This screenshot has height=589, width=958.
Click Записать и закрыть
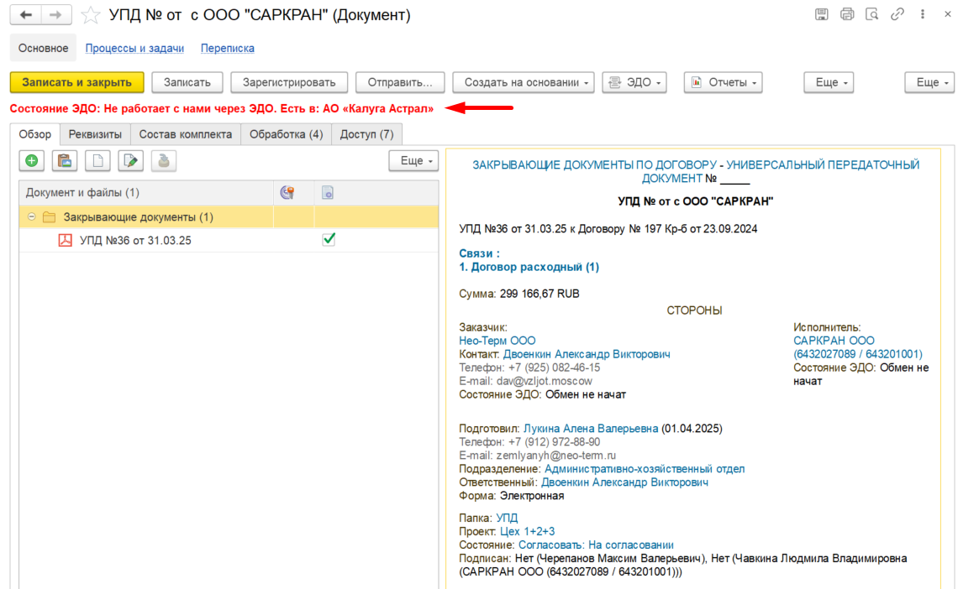pyautogui.click(x=77, y=82)
